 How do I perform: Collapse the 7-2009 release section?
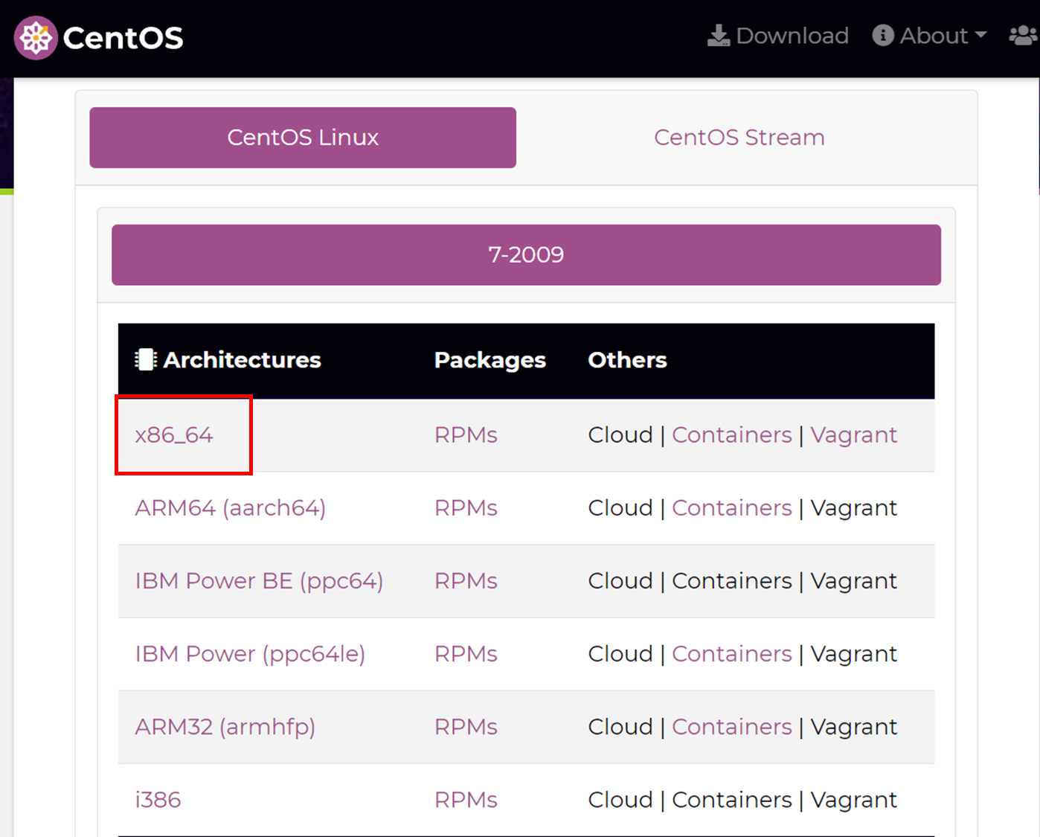[526, 255]
